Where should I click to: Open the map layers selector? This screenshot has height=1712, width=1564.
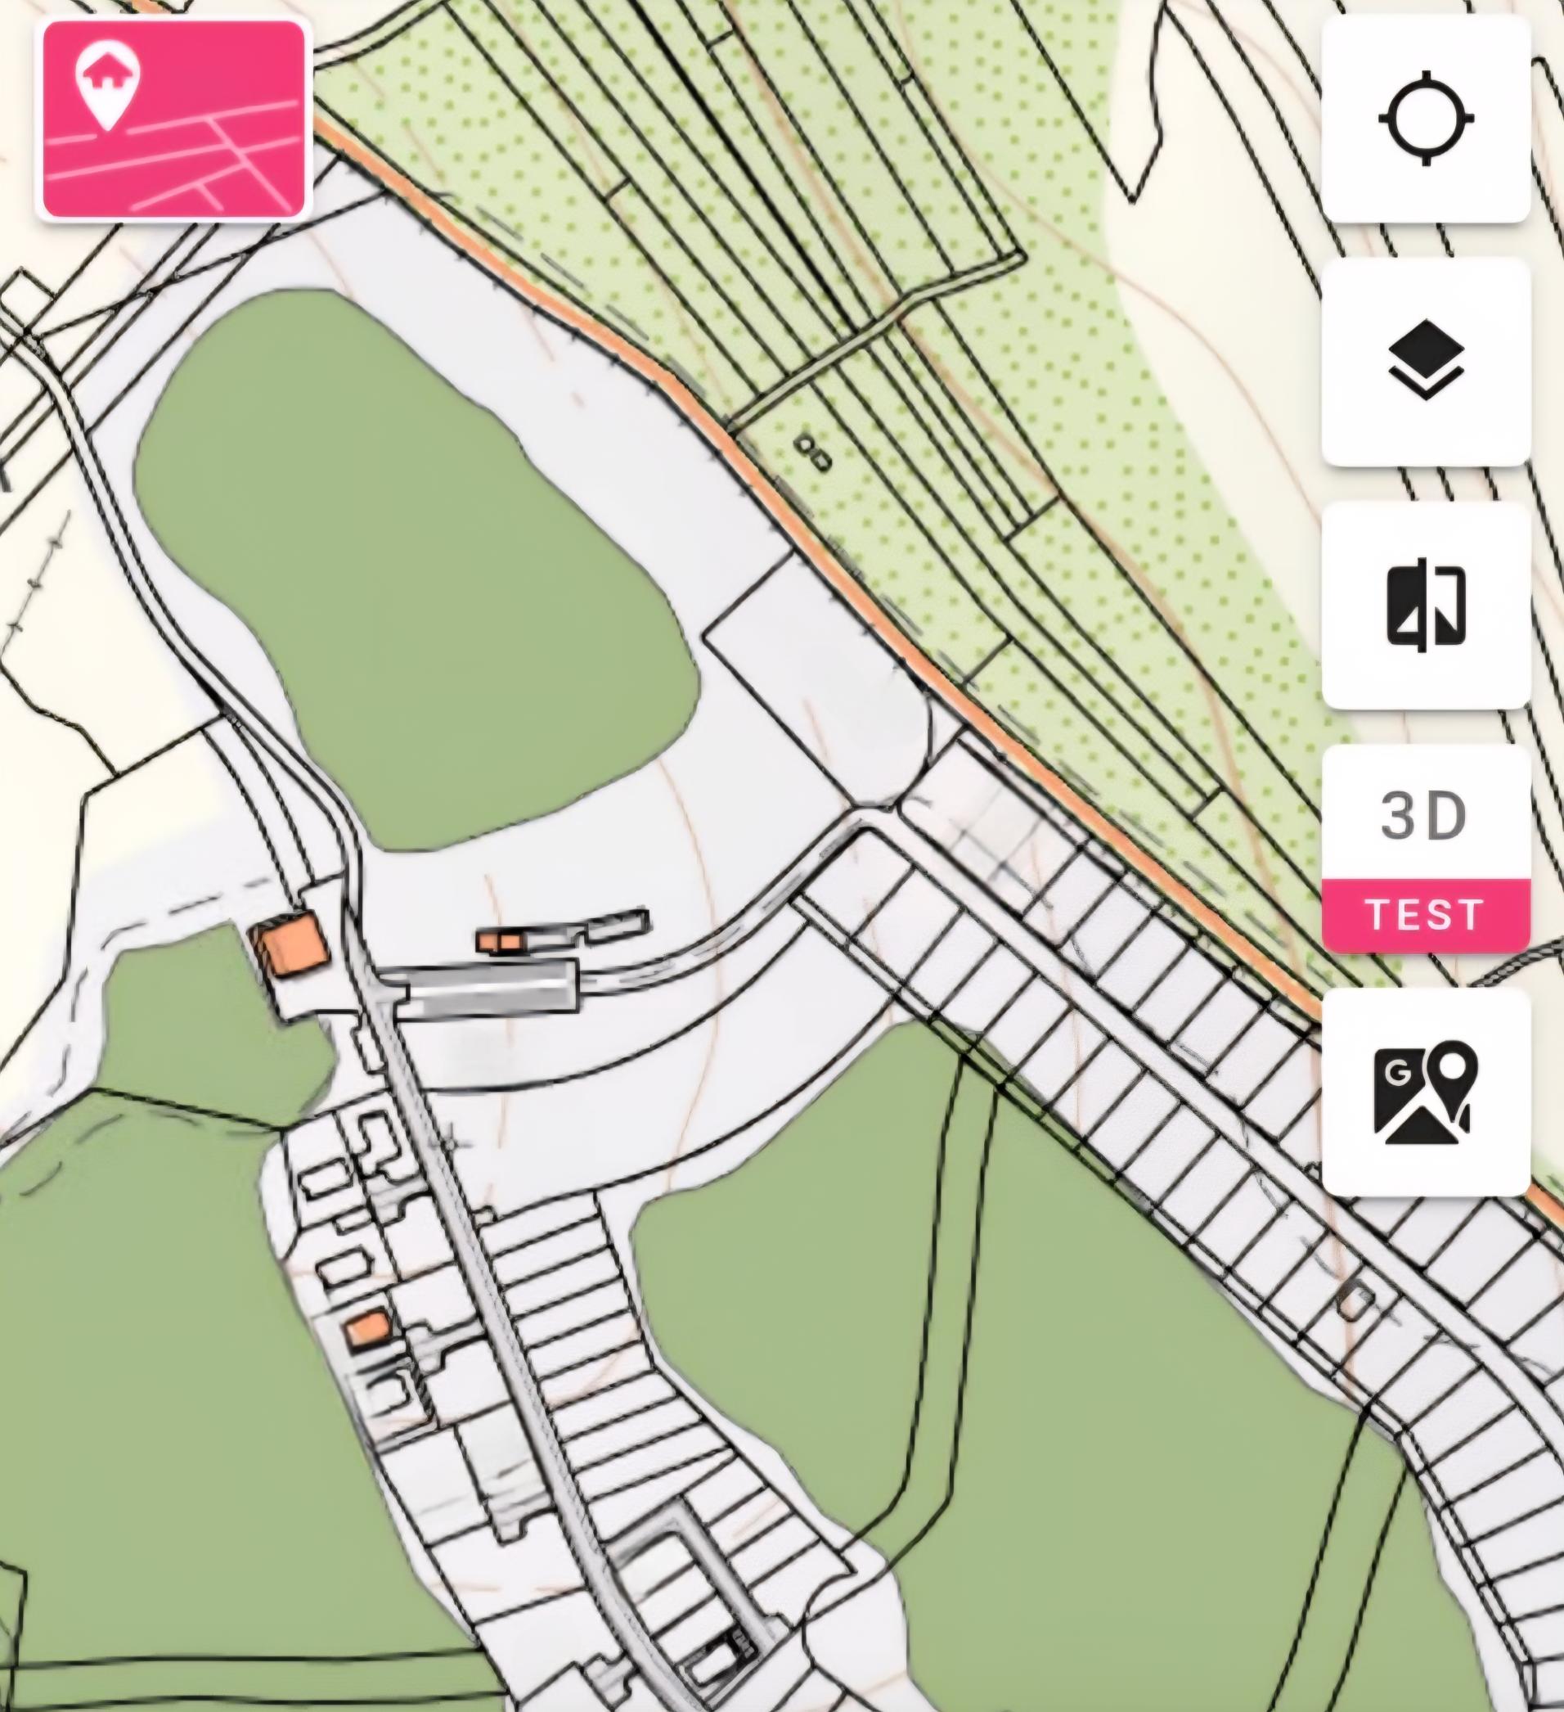[x=1426, y=362]
